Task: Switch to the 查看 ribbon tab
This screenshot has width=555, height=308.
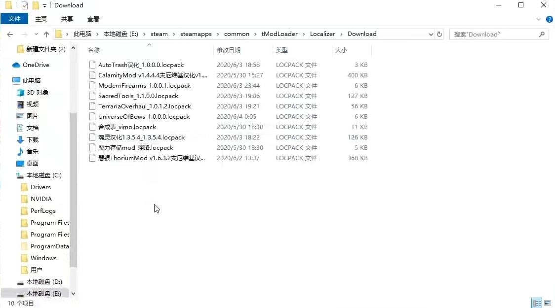Action: 93,19
